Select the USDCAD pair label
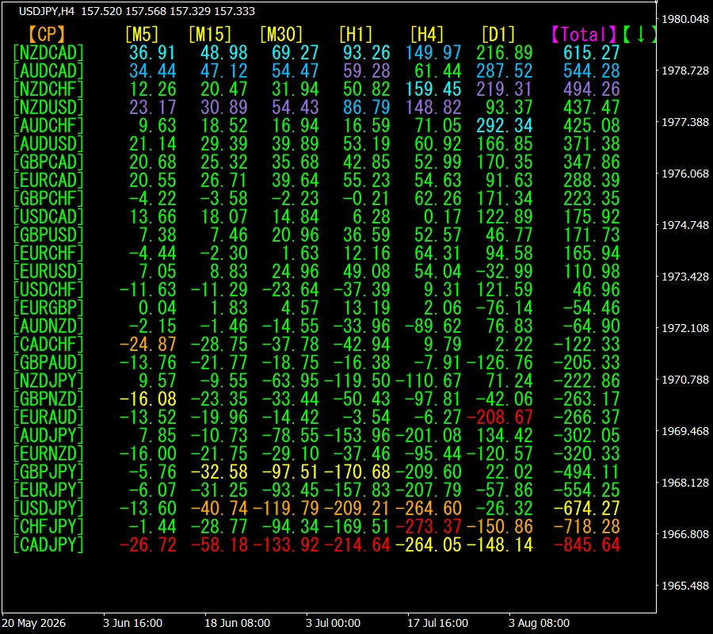The width and height of the screenshot is (713, 634). 48,216
